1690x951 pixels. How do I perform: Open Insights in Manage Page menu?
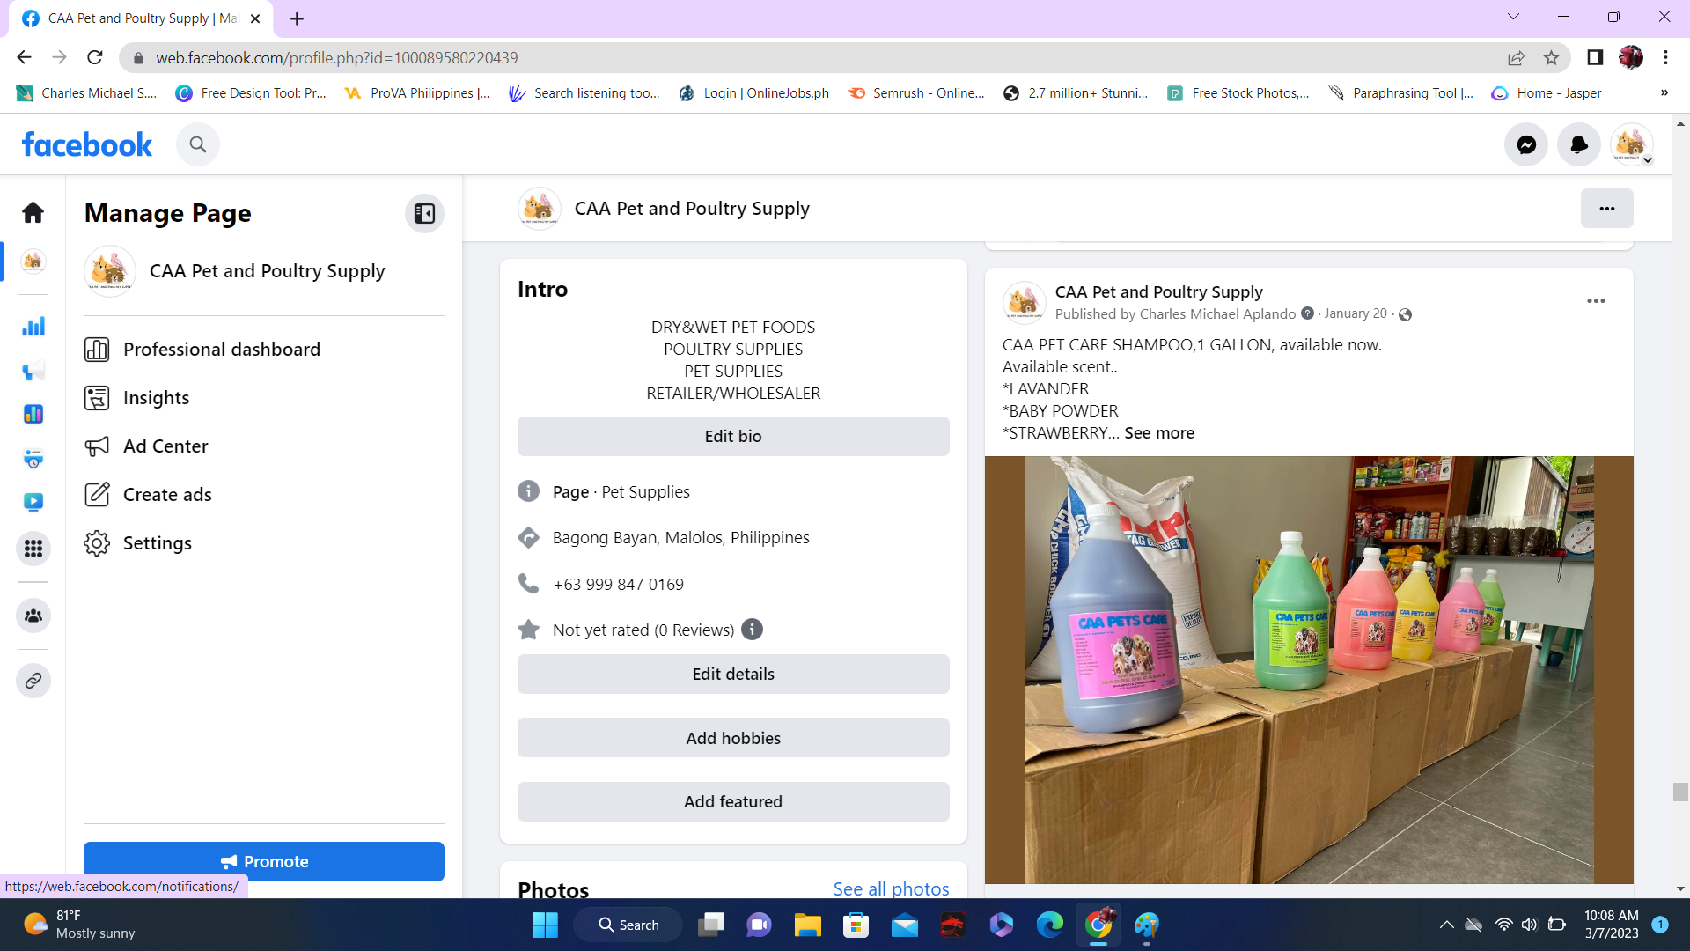point(156,398)
